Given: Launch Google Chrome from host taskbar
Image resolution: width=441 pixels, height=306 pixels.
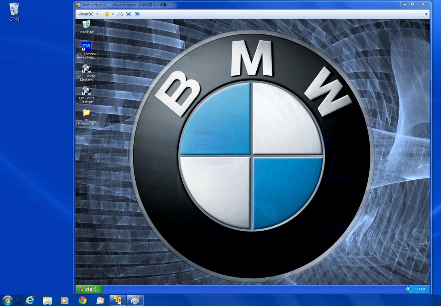Looking at the screenshot, I should (82, 300).
